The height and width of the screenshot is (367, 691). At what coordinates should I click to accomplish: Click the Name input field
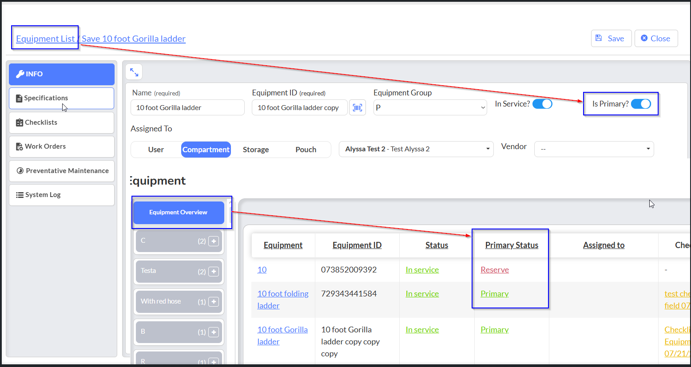point(187,107)
